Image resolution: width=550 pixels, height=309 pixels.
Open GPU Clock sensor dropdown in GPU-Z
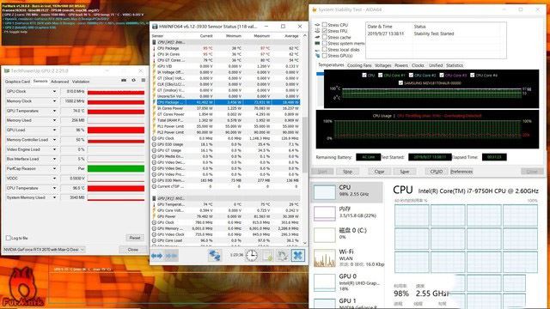point(54,92)
